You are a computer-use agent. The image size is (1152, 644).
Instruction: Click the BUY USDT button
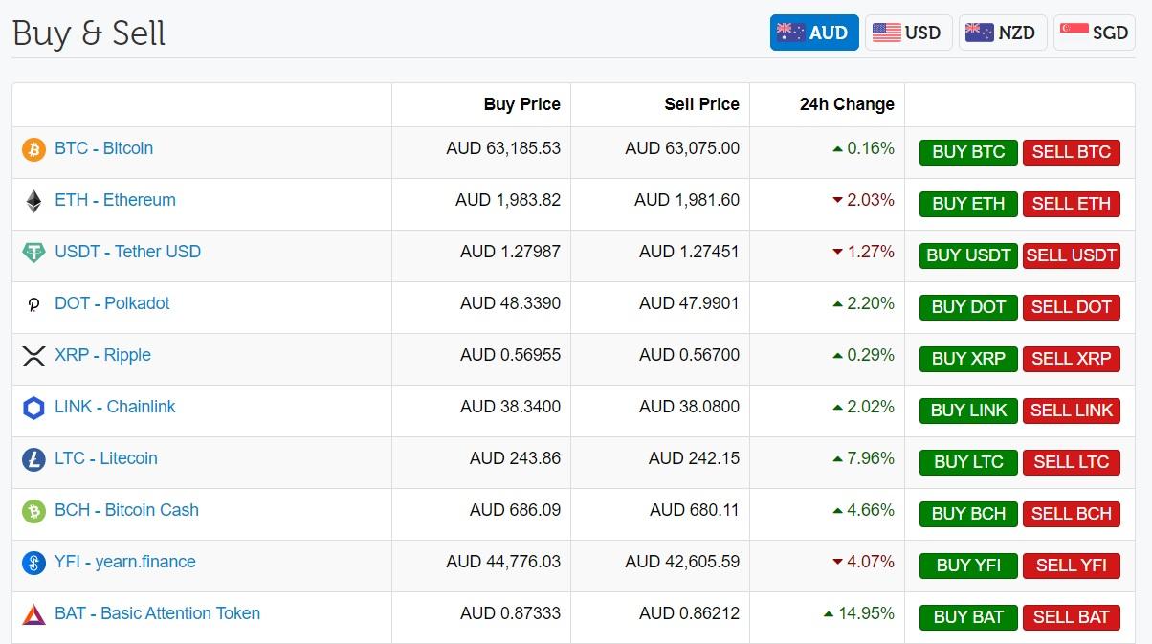[x=968, y=255]
